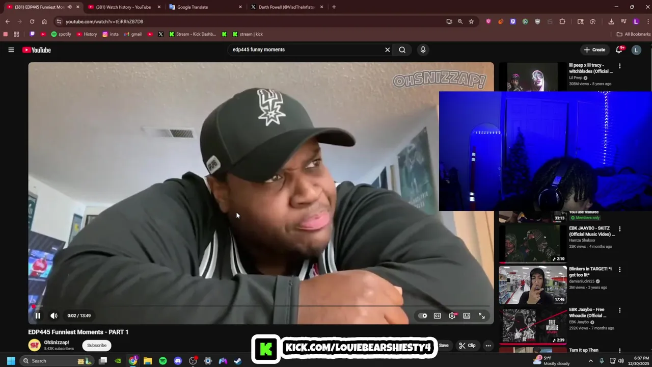Open the Windows Start menu
This screenshot has height=367, width=652.
11,361
